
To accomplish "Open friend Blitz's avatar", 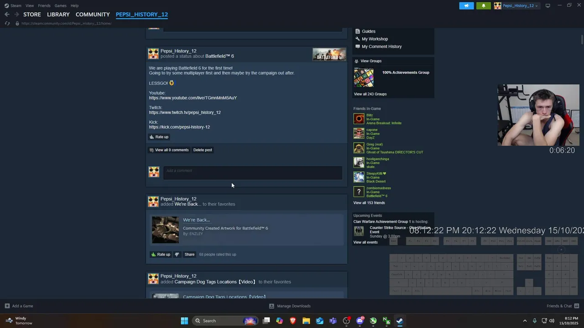I will [359, 119].
